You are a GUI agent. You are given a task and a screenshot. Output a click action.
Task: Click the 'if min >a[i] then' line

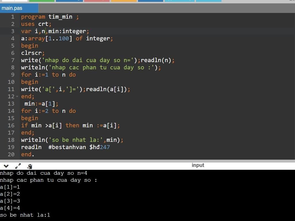coord(70,125)
